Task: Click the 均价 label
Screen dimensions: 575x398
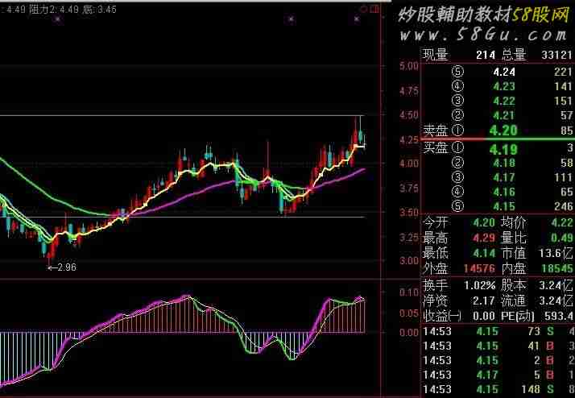Action: tap(514, 222)
